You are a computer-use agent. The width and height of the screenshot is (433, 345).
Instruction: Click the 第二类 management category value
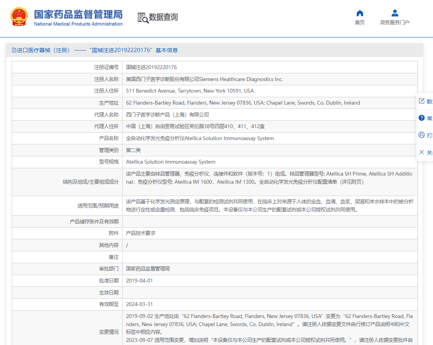pos(133,150)
